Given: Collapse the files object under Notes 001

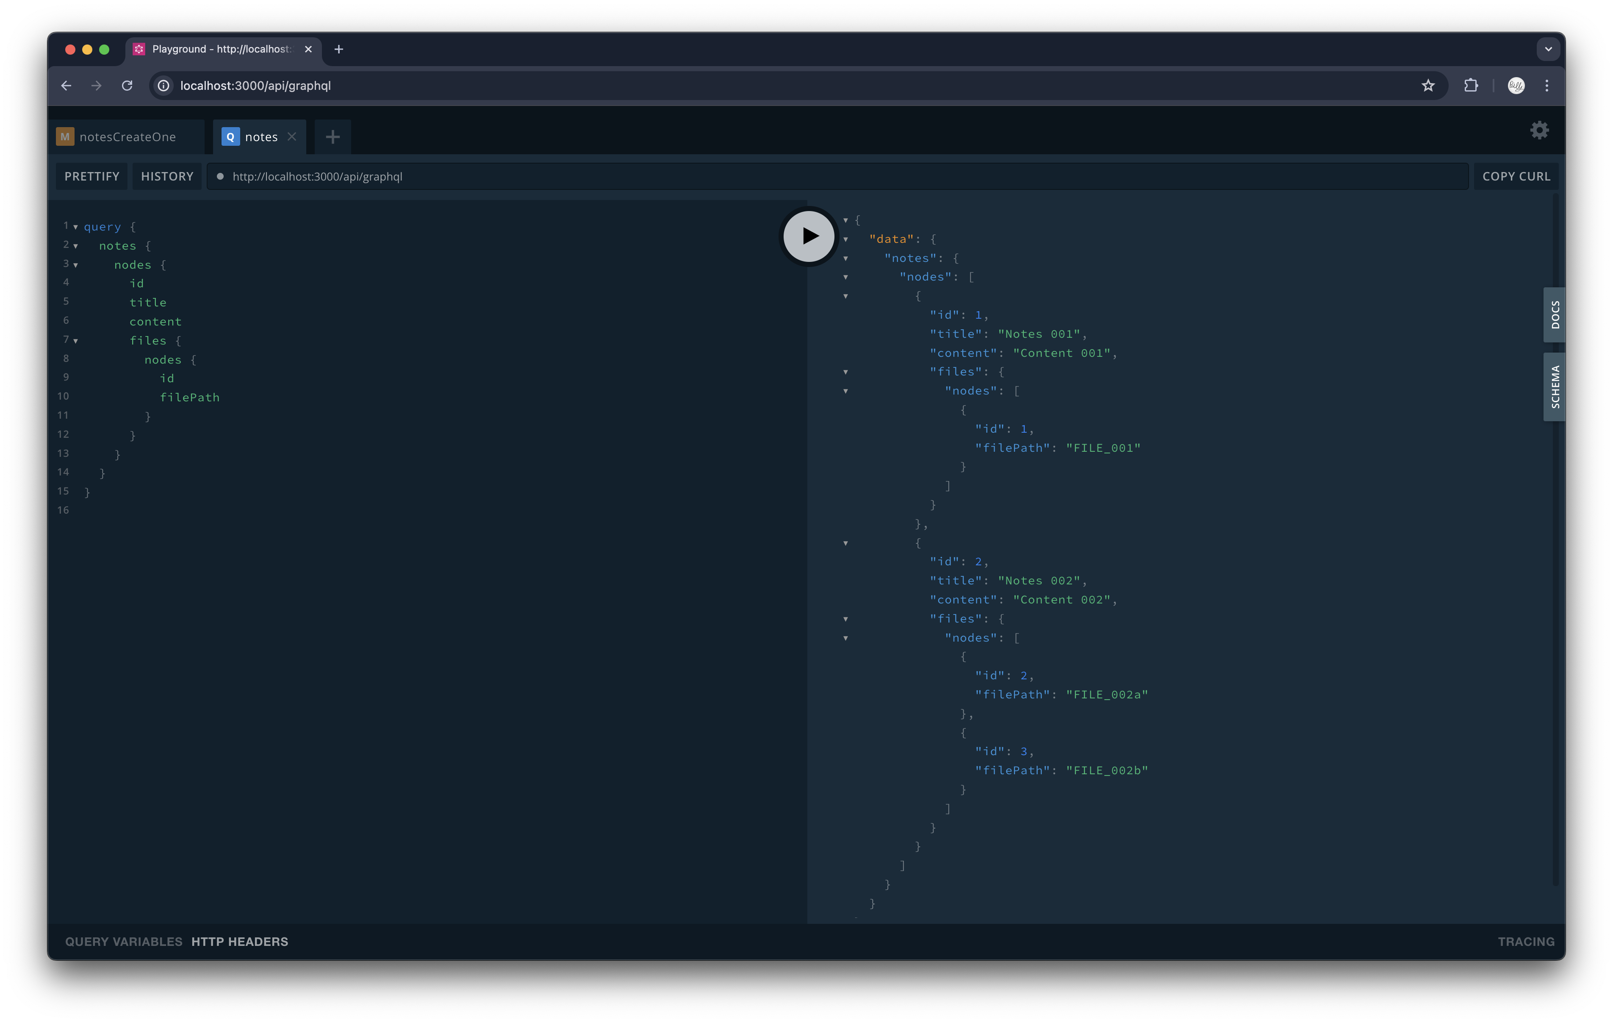Looking at the screenshot, I should click(845, 371).
